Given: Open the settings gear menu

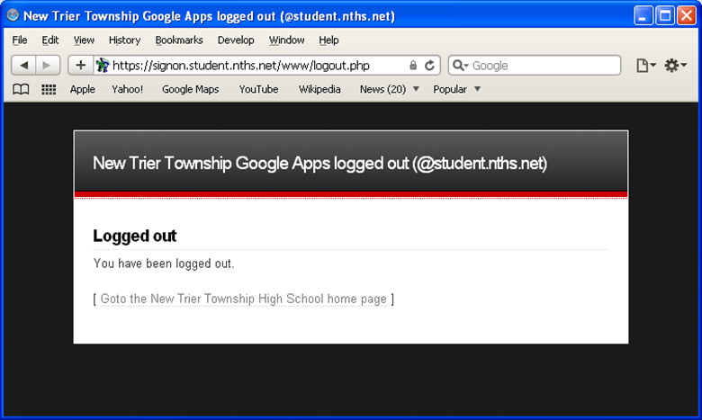Looking at the screenshot, I should (x=675, y=66).
